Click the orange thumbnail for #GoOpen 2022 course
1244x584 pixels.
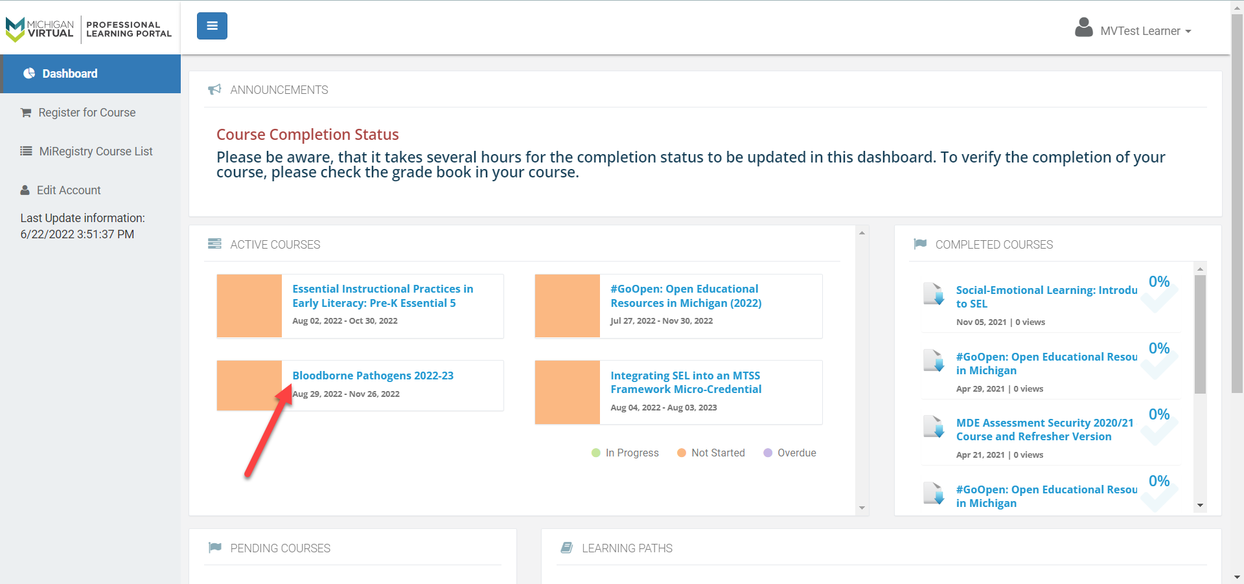click(568, 306)
